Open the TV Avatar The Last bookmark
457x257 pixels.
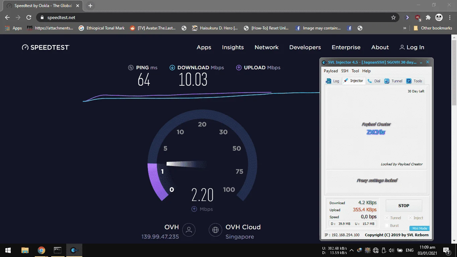coord(153,28)
